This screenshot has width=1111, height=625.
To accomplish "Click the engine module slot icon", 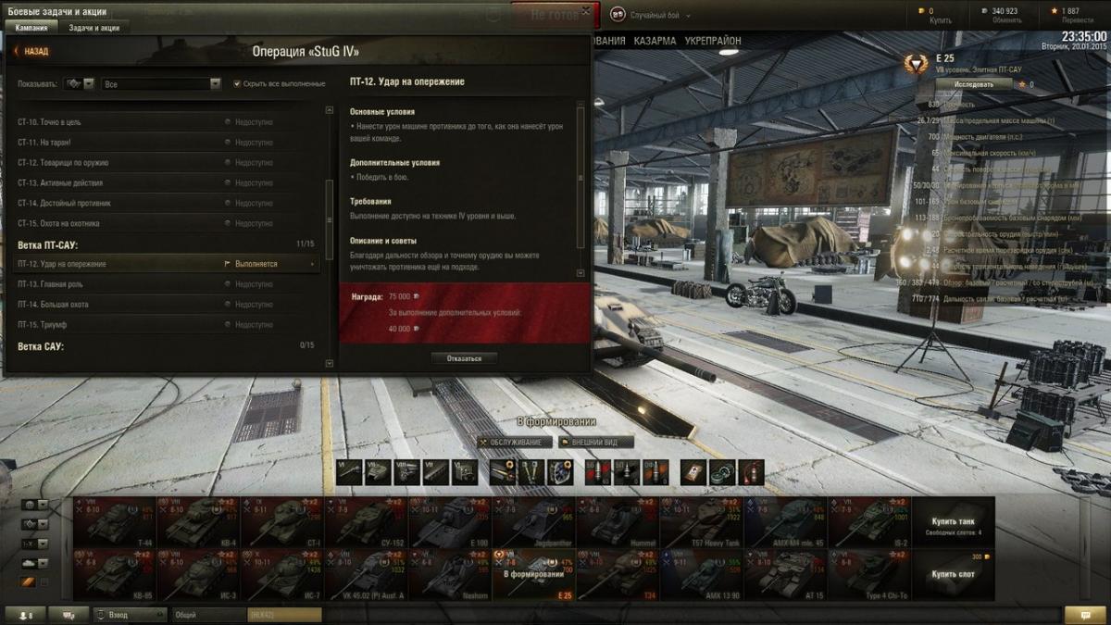I will [406, 471].
